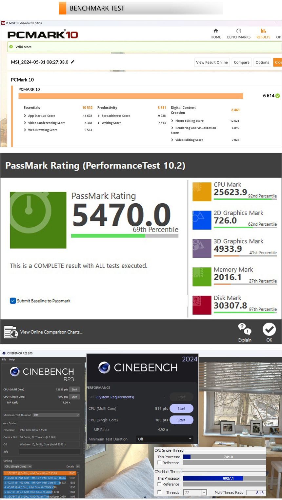Click the pencil edit icon beside MSI_2024-05-31 result name
This screenshot has width=282, height=500.
(x=72, y=62)
